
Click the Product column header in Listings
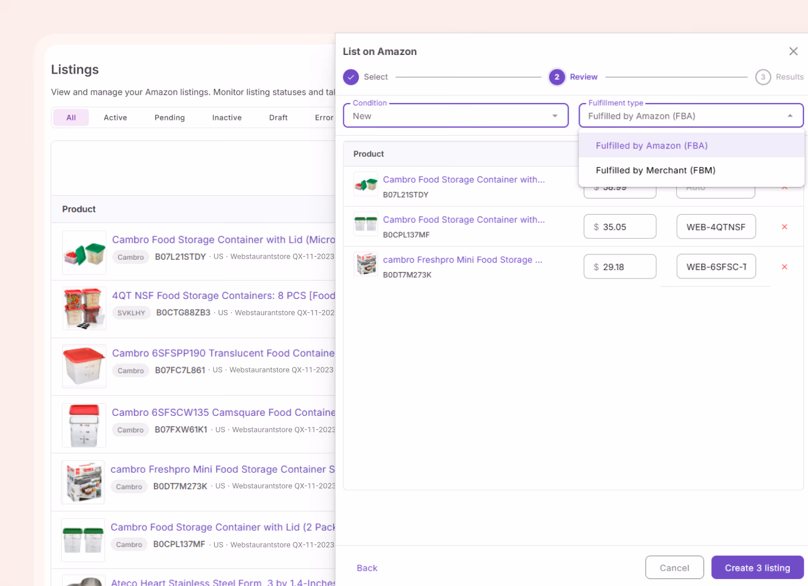(x=79, y=209)
